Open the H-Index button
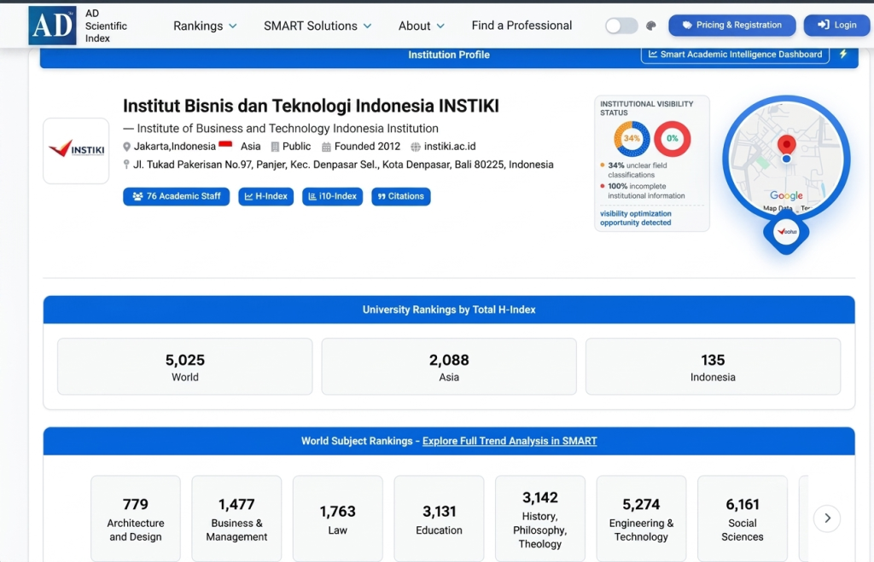The width and height of the screenshot is (874, 562). [x=266, y=196]
